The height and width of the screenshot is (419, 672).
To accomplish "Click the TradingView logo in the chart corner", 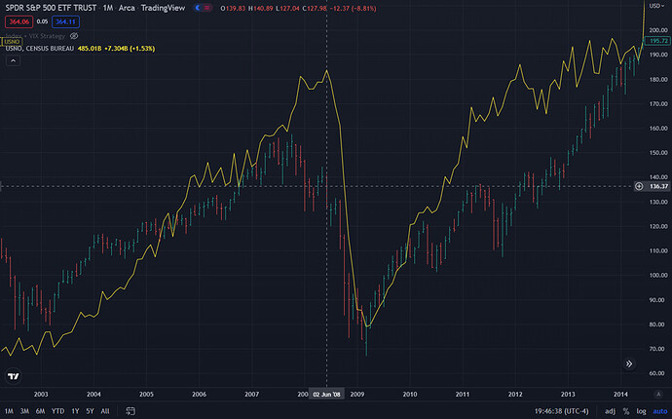I will 14,376.
